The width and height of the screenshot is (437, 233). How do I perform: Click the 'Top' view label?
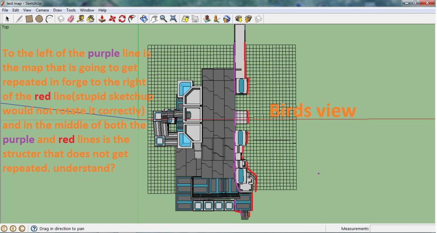click(5, 27)
